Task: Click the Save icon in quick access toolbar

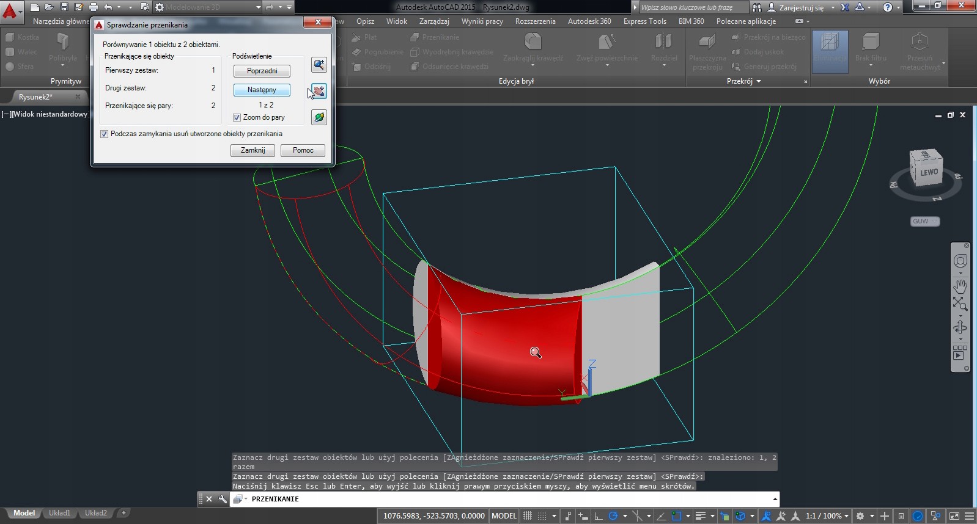Action: pos(64,7)
